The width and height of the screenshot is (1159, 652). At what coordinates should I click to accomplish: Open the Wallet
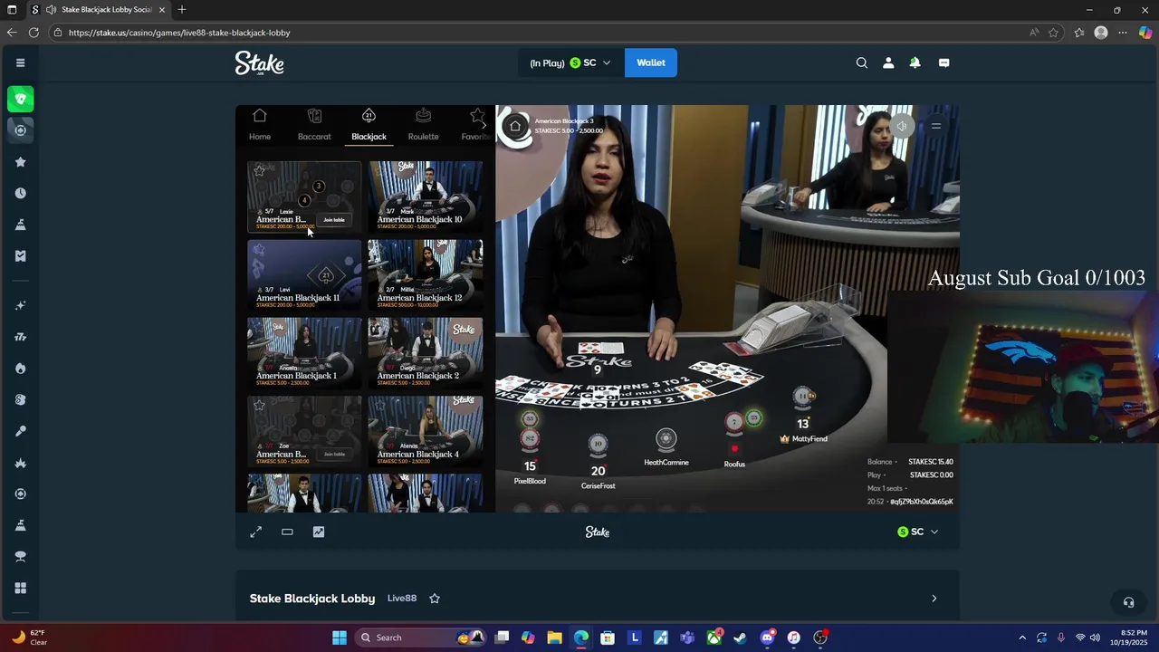pyautogui.click(x=651, y=63)
